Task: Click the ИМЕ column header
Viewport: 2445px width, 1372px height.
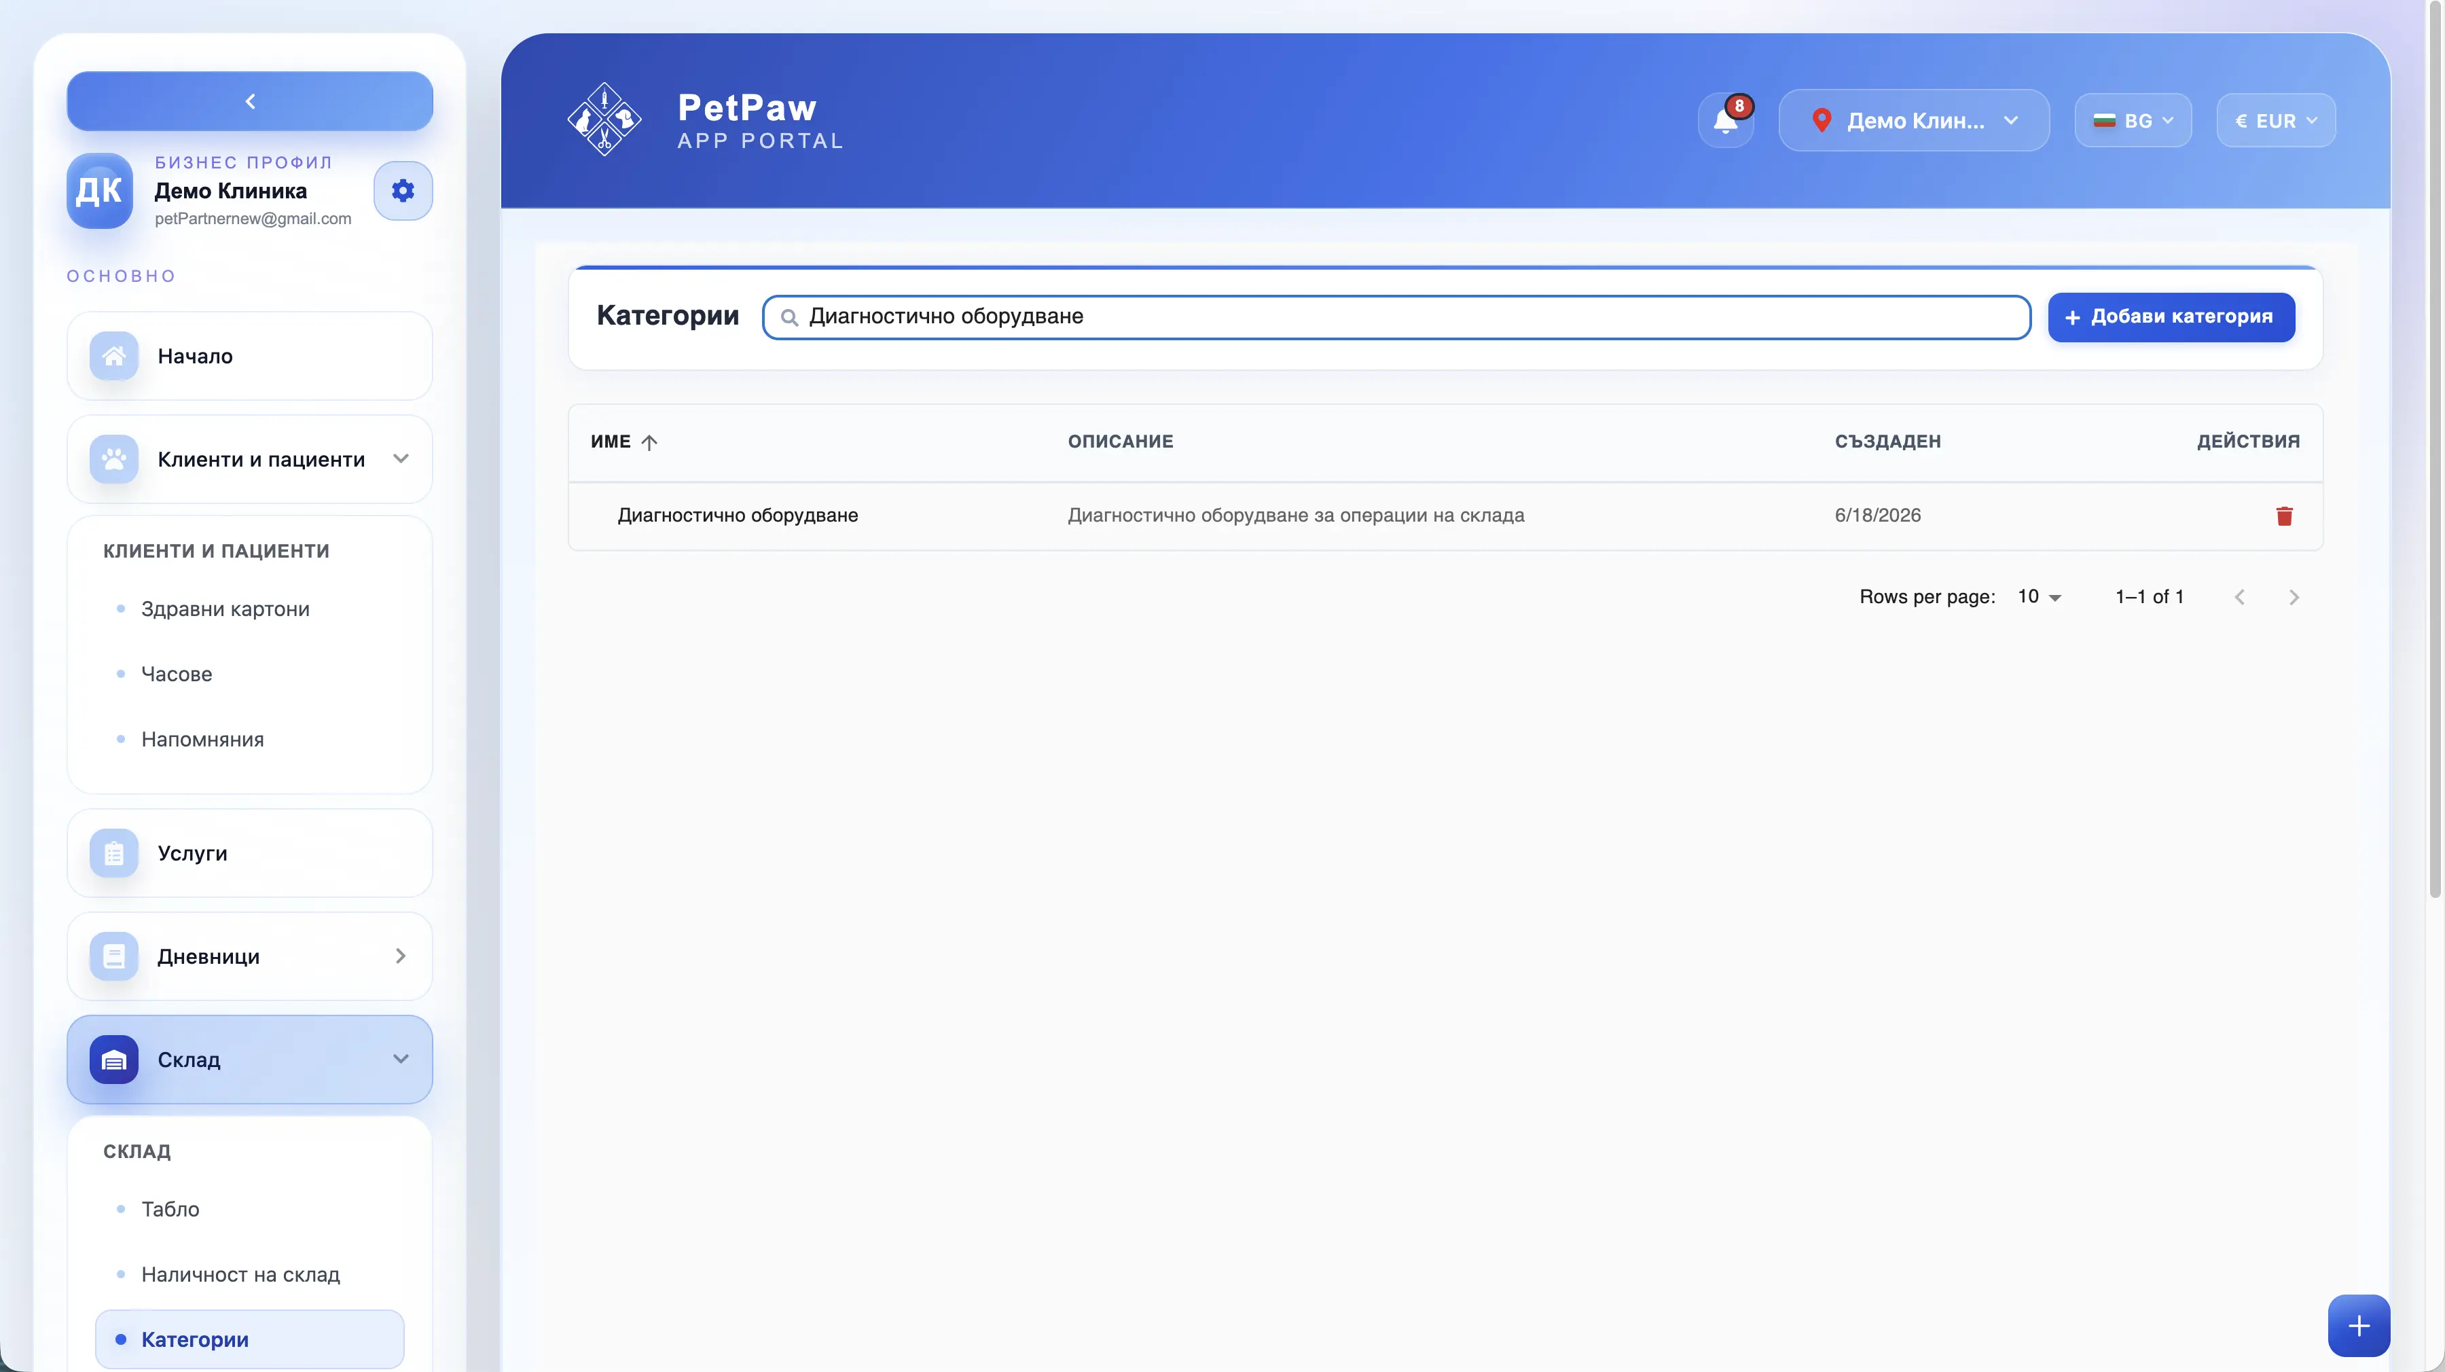Action: pos(611,441)
